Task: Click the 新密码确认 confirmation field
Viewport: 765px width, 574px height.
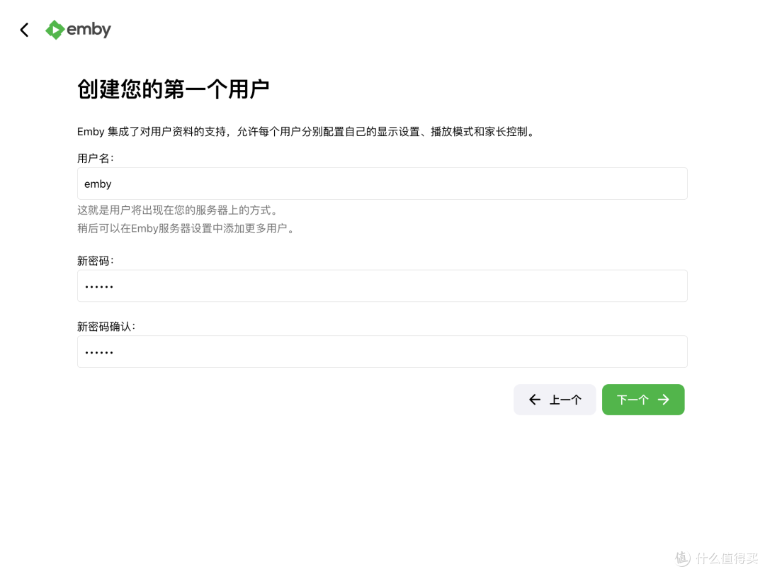Action: 382,351
